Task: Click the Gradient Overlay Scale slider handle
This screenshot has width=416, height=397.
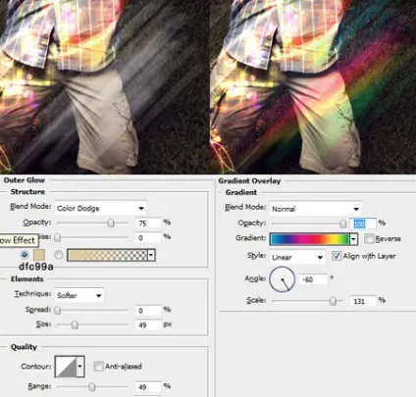Action: [x=333, y=301]
